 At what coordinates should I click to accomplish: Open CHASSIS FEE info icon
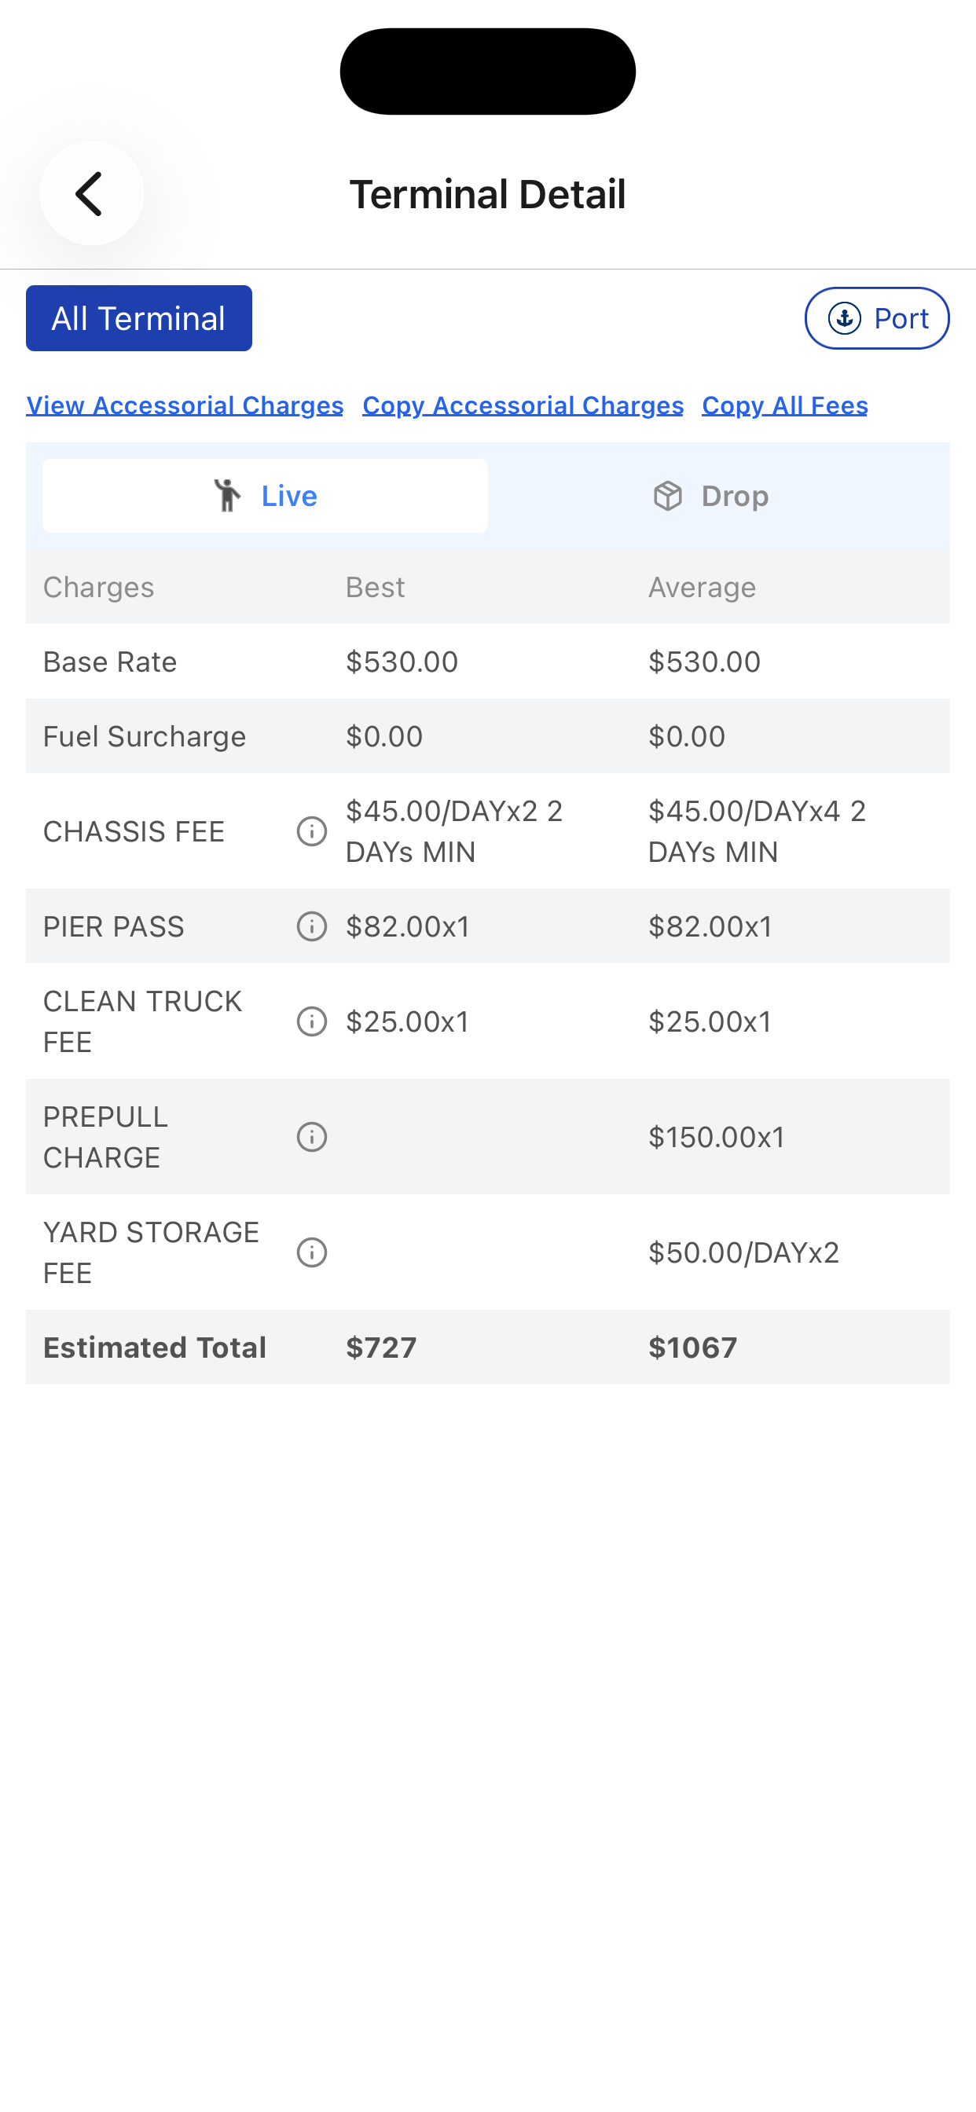(x=312, y=831)
